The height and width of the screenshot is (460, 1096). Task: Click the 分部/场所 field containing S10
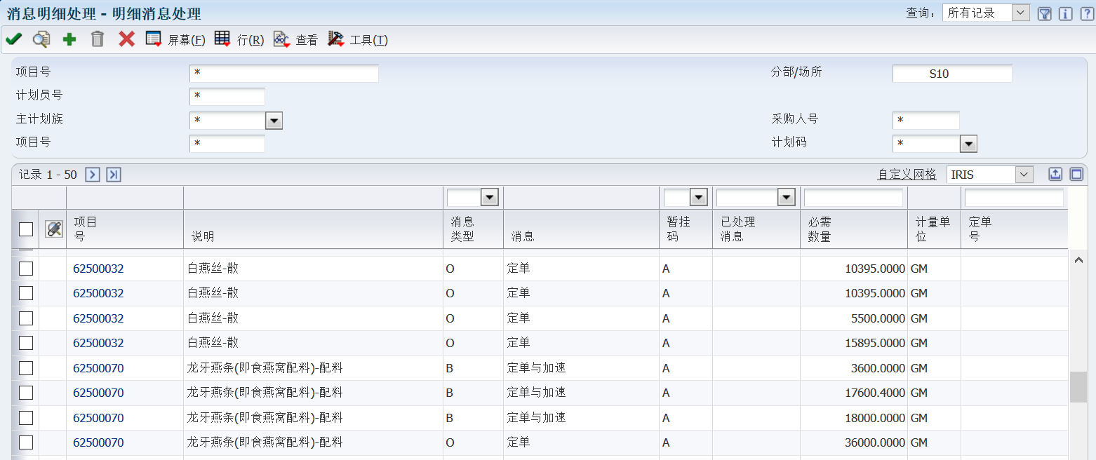click(x=951, y=74)
